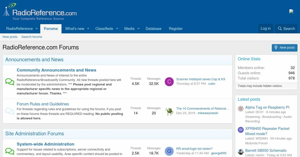This screenshot has width=300, height=157.
Task: Click the Community Announcements green chat bubble icon
Action: [10, 82]
